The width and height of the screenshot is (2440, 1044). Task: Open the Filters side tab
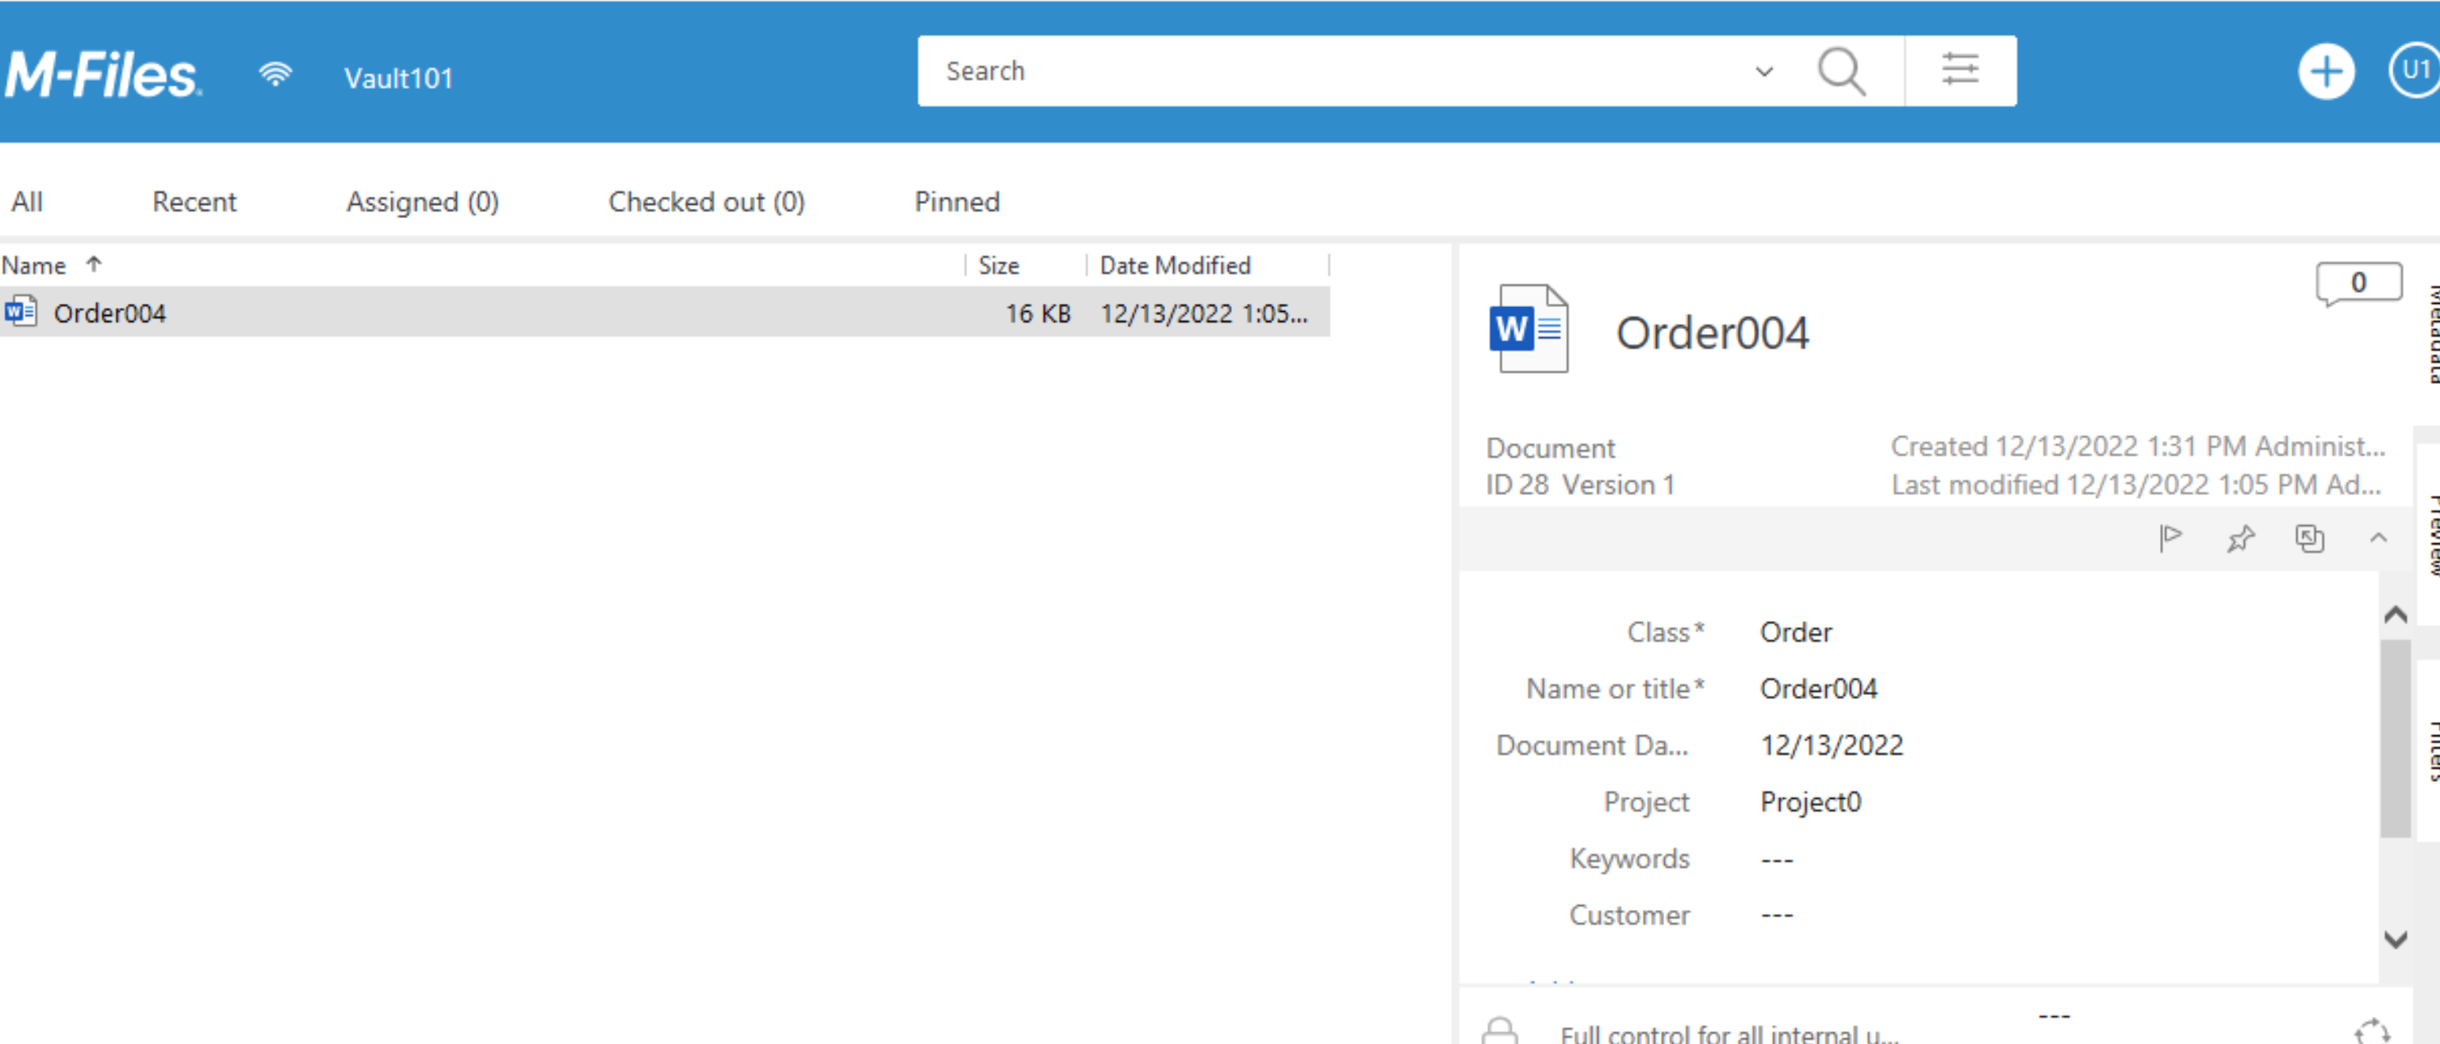tap(2430, 750)
